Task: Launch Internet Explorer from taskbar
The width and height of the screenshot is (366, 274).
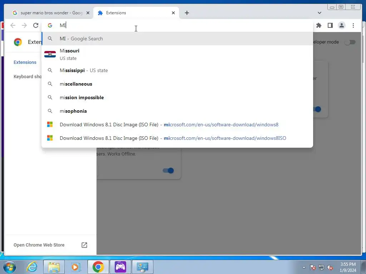Action: 32,267
